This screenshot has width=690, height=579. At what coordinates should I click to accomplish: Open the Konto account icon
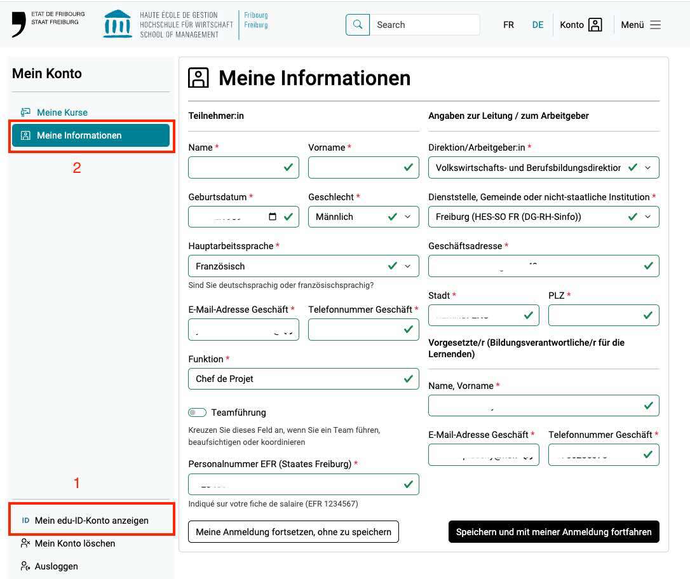(595, 25)
